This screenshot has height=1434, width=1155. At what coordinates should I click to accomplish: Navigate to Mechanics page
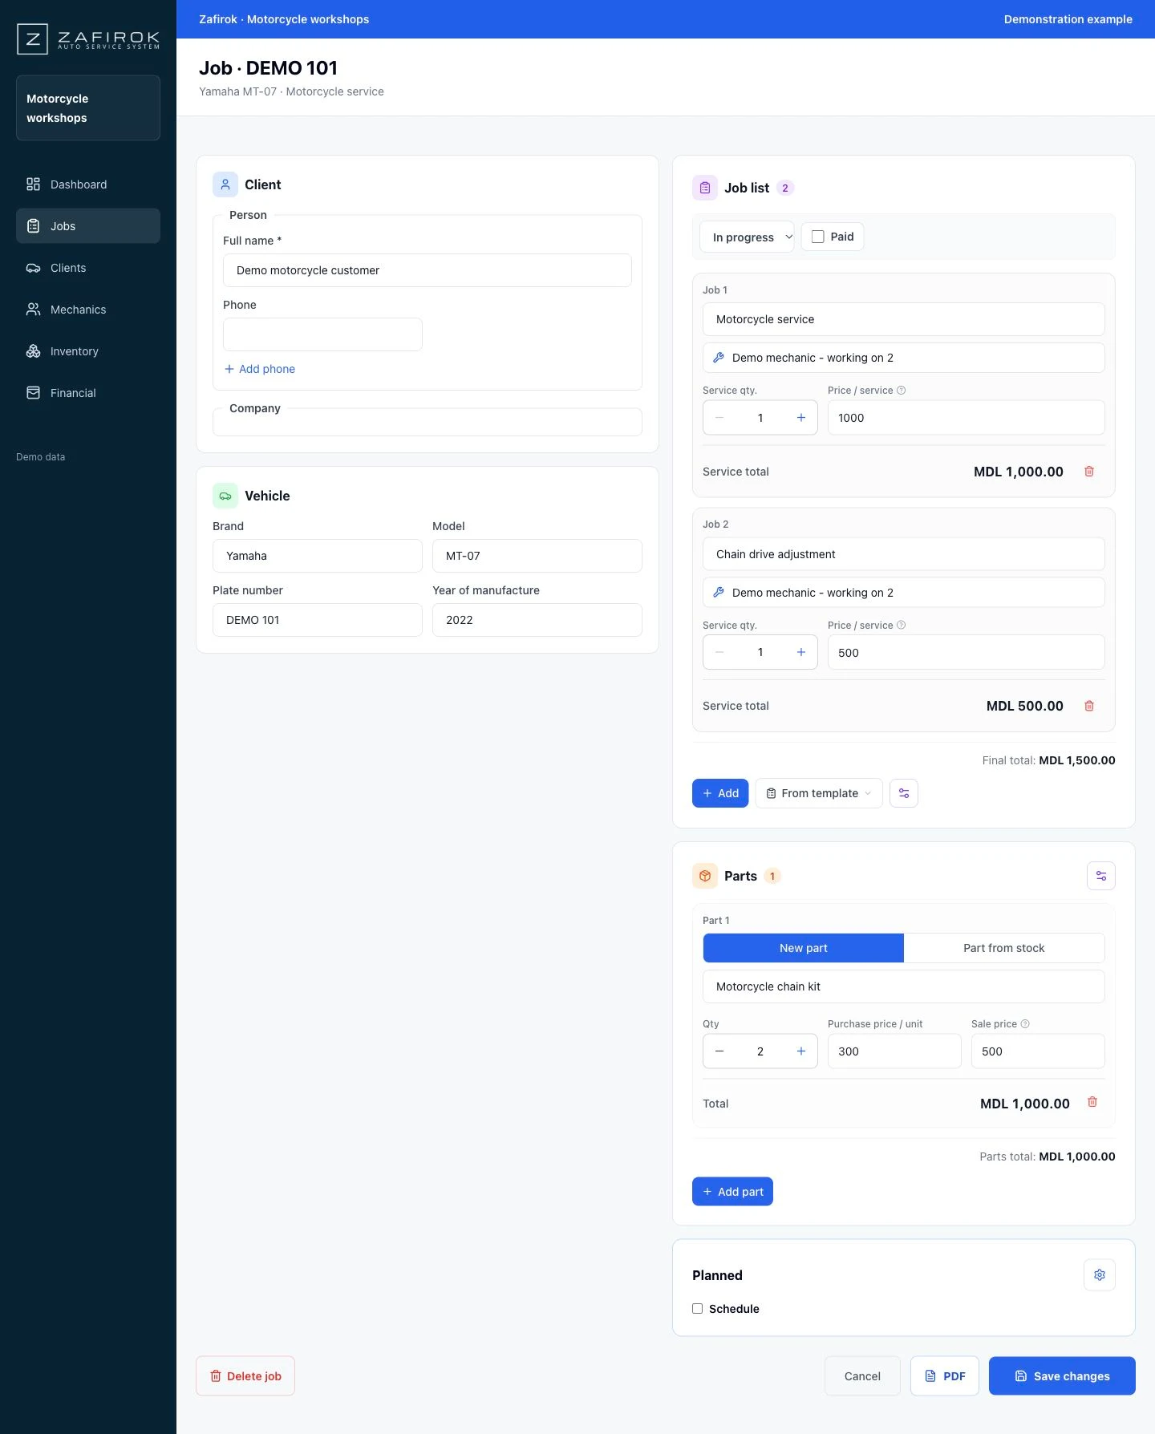click(x=88, y=310)
